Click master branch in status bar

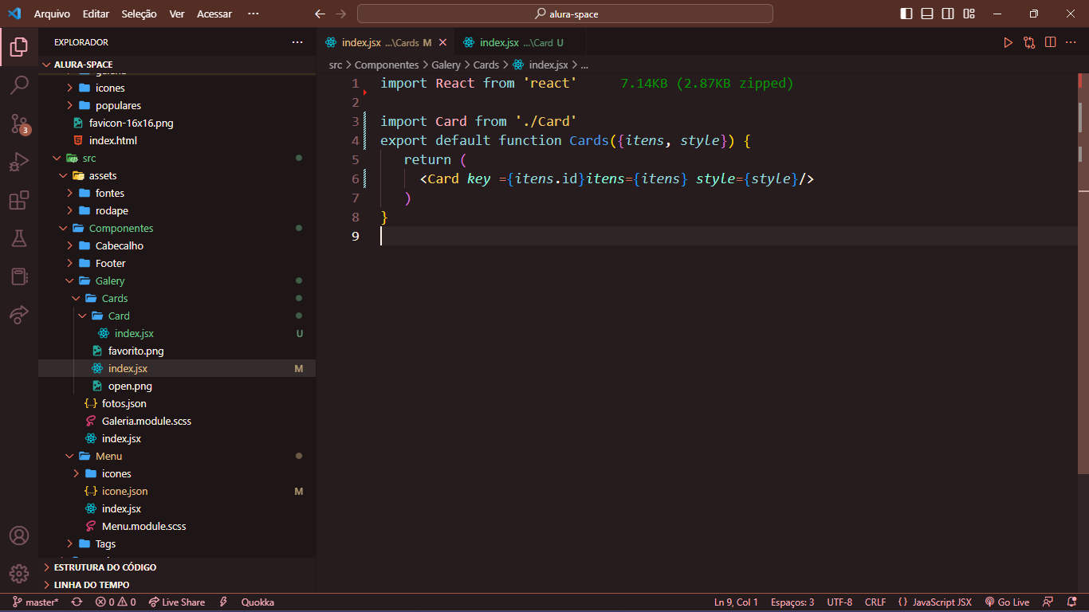tap(36, 602)
